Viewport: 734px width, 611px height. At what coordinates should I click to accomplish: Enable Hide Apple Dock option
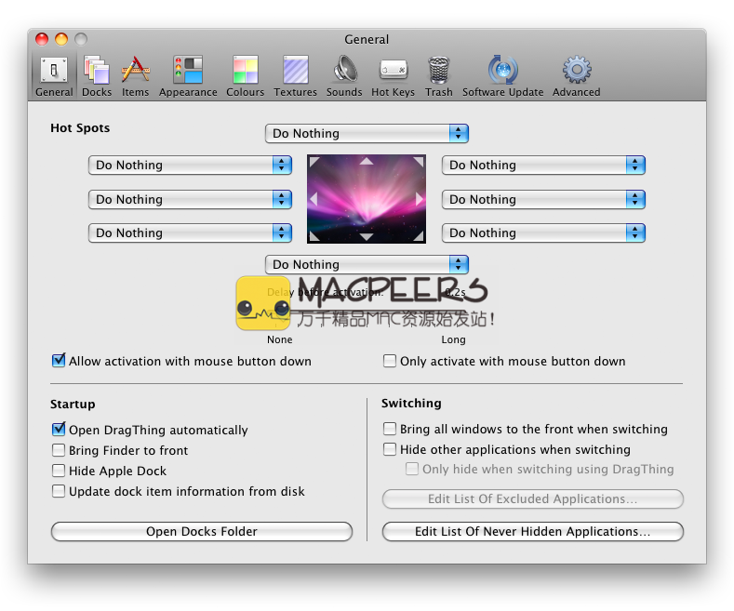point(60,471)
